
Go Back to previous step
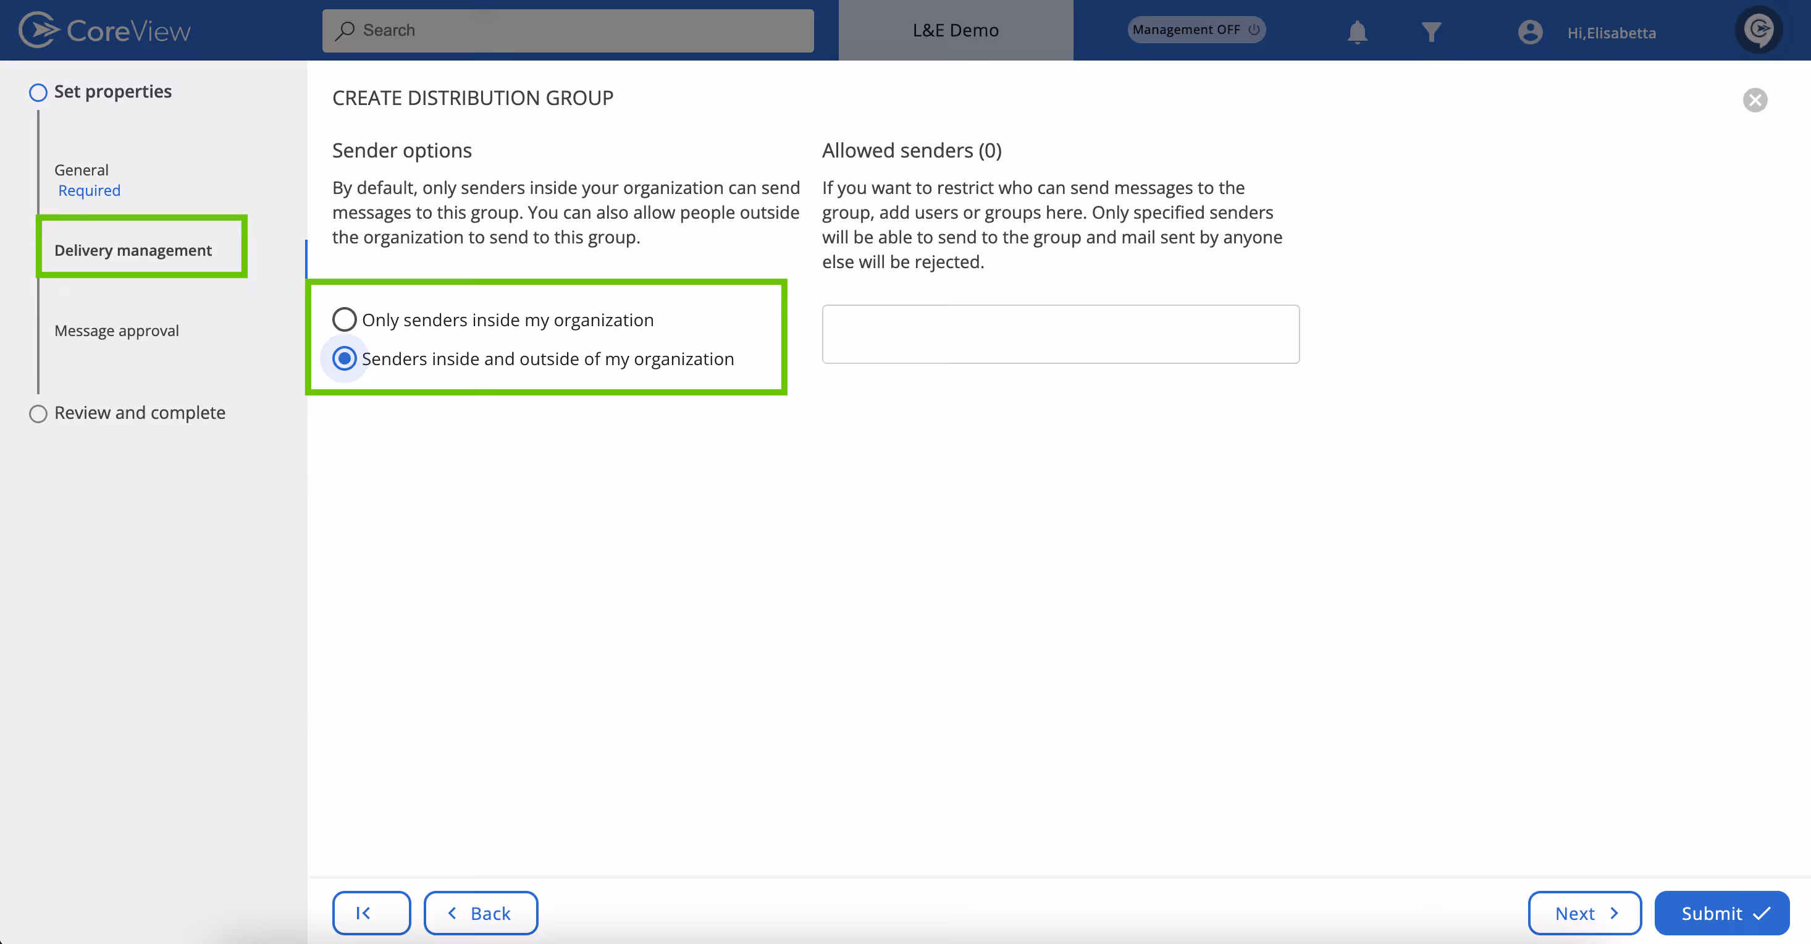(x=480, y=913)
